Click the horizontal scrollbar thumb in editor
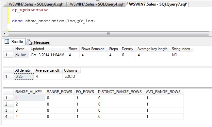Screen dimensions: 212x127 pos(108,34)
